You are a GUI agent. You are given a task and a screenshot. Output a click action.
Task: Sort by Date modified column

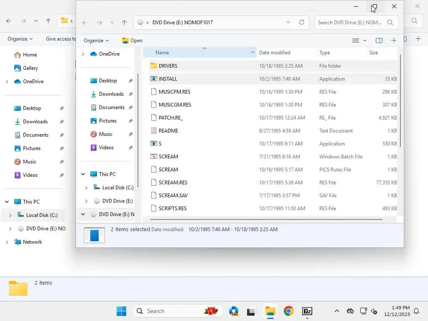(275, 53)
